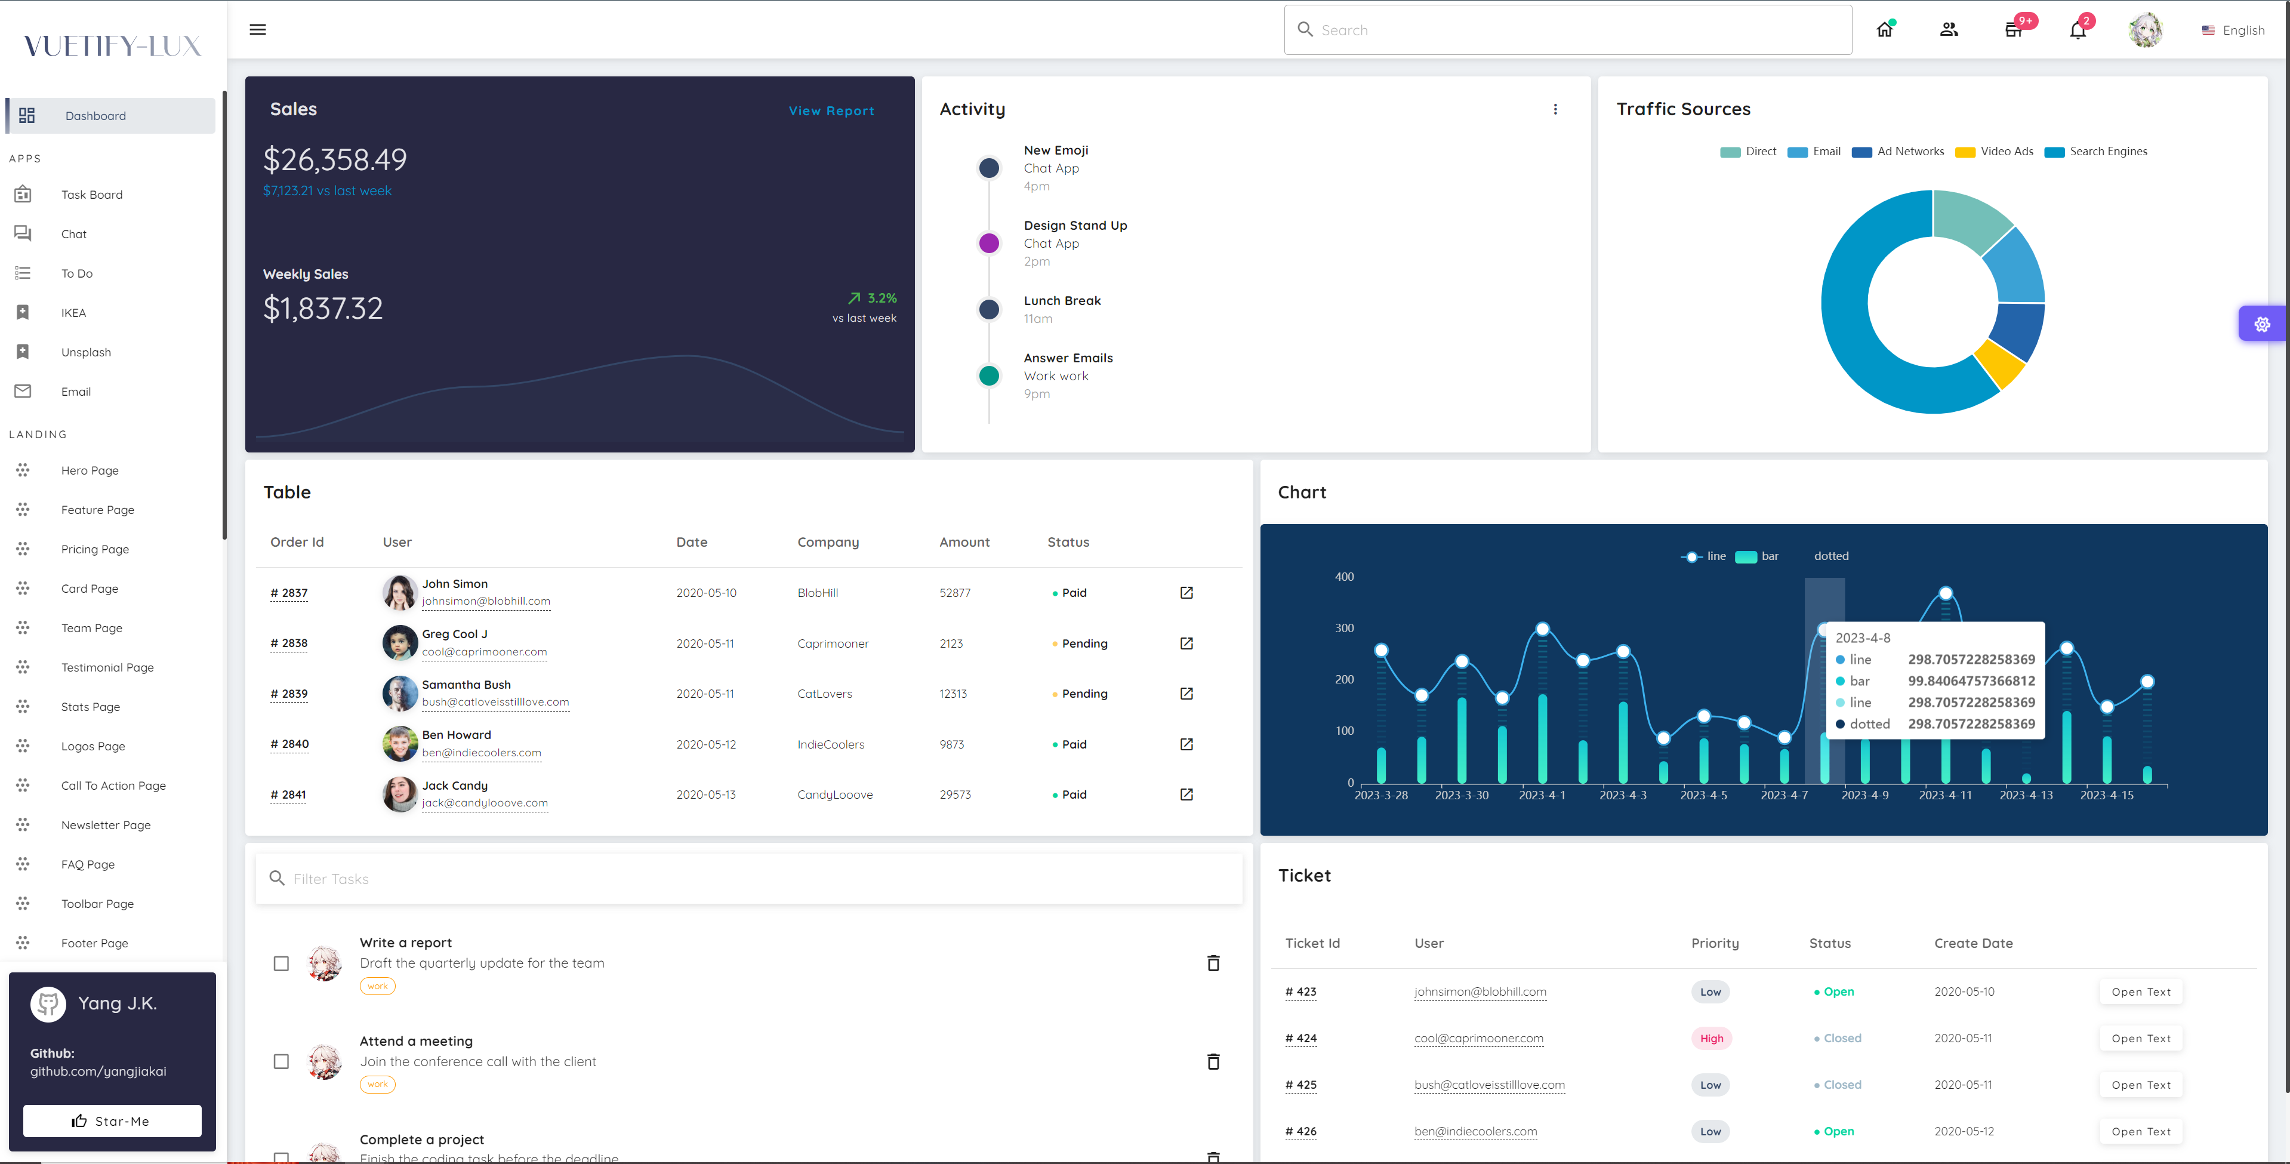The width and height of the screenshot is (2290, 1164).
Task: Click 'View Report' on the Sales card
Action: (830, 110)
